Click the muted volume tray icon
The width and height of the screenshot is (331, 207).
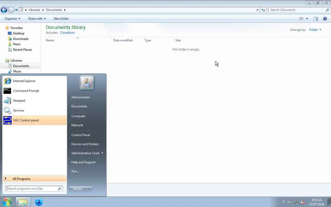[303, 202]
